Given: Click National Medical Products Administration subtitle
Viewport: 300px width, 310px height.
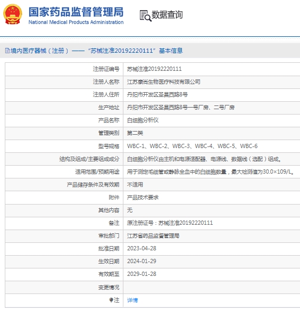Looking at the screenshot, I should click(76, 22).
